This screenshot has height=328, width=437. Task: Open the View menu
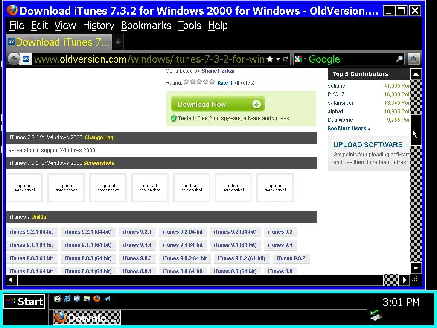pyautogui.click(x=65, y=26)
